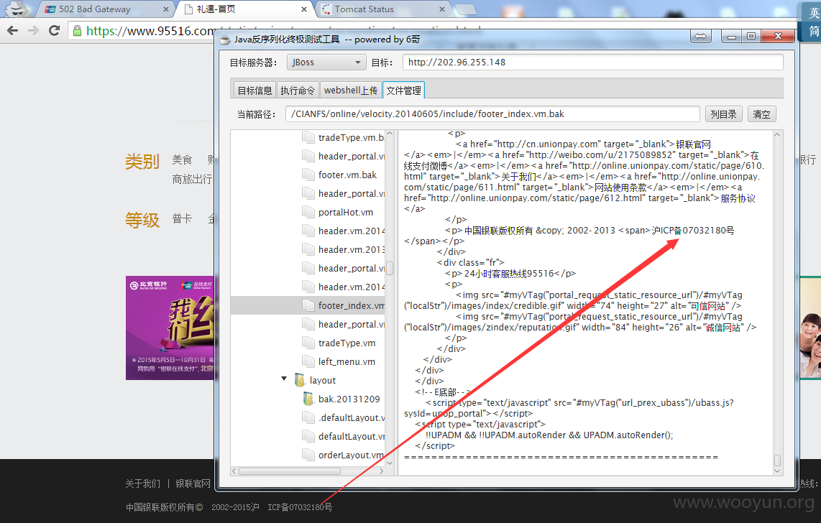Click the 目标 URL input field

click(592, 63)
